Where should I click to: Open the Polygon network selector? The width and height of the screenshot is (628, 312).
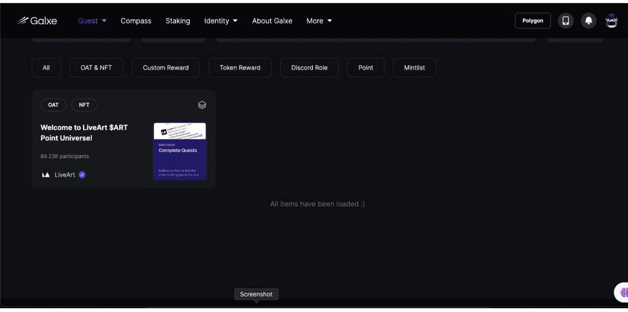point(532,21)
